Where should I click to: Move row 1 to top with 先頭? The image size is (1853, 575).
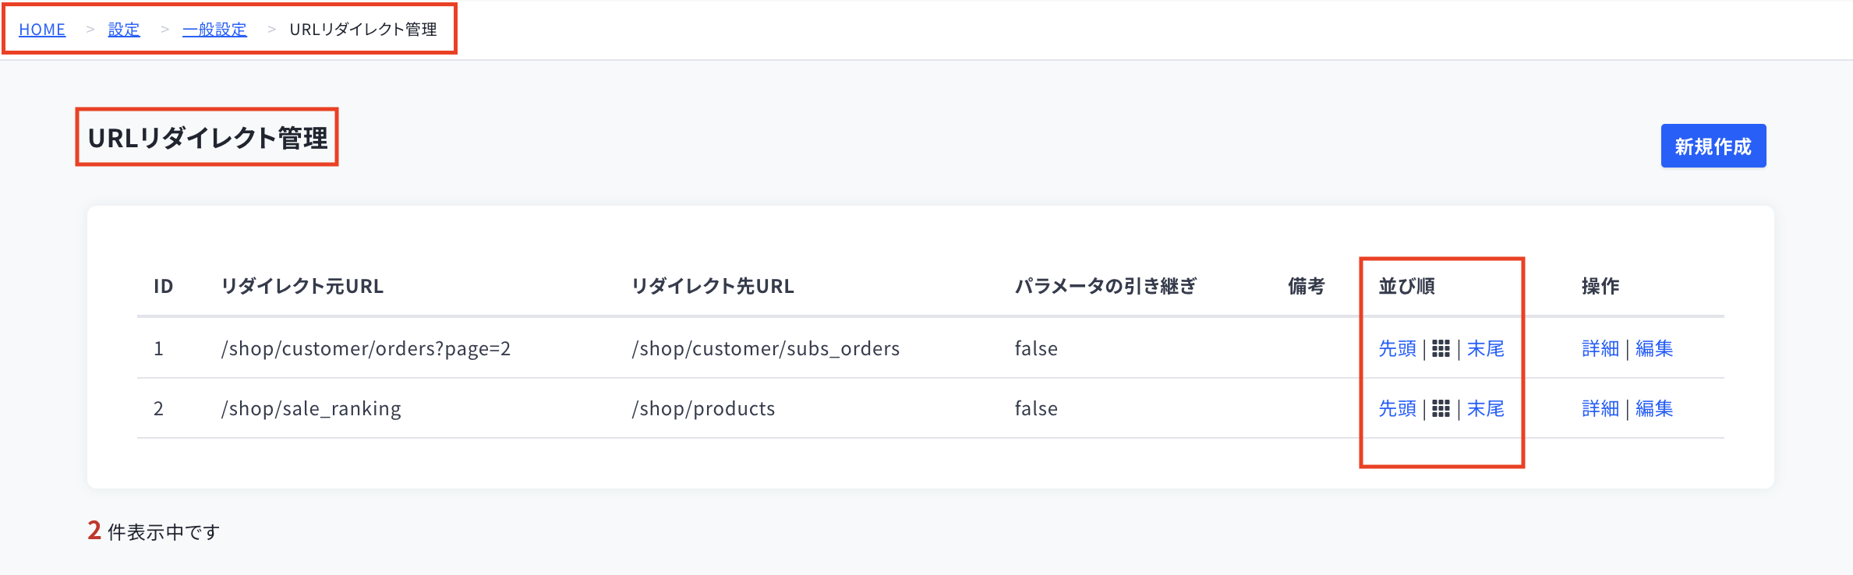1397,348
